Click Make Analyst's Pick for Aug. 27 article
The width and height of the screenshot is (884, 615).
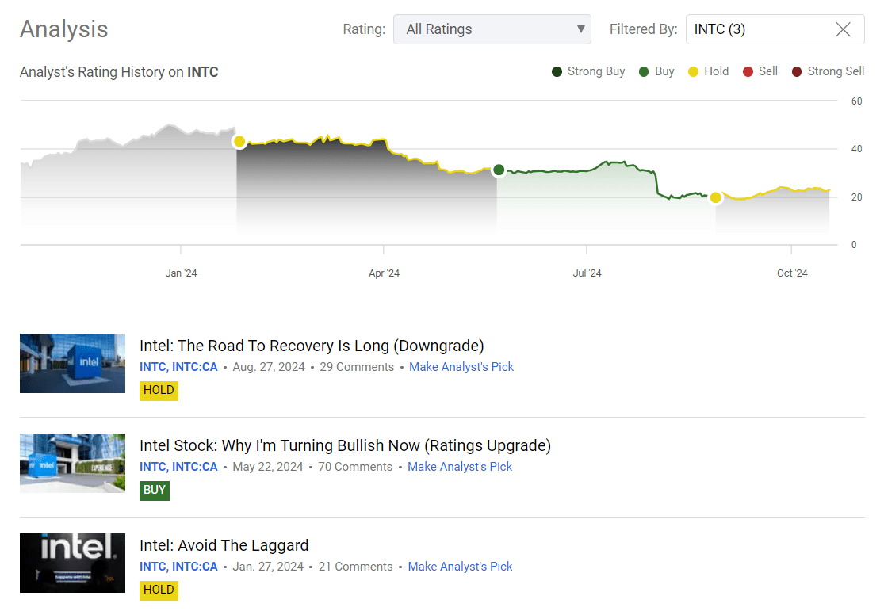tap(461, 367)
